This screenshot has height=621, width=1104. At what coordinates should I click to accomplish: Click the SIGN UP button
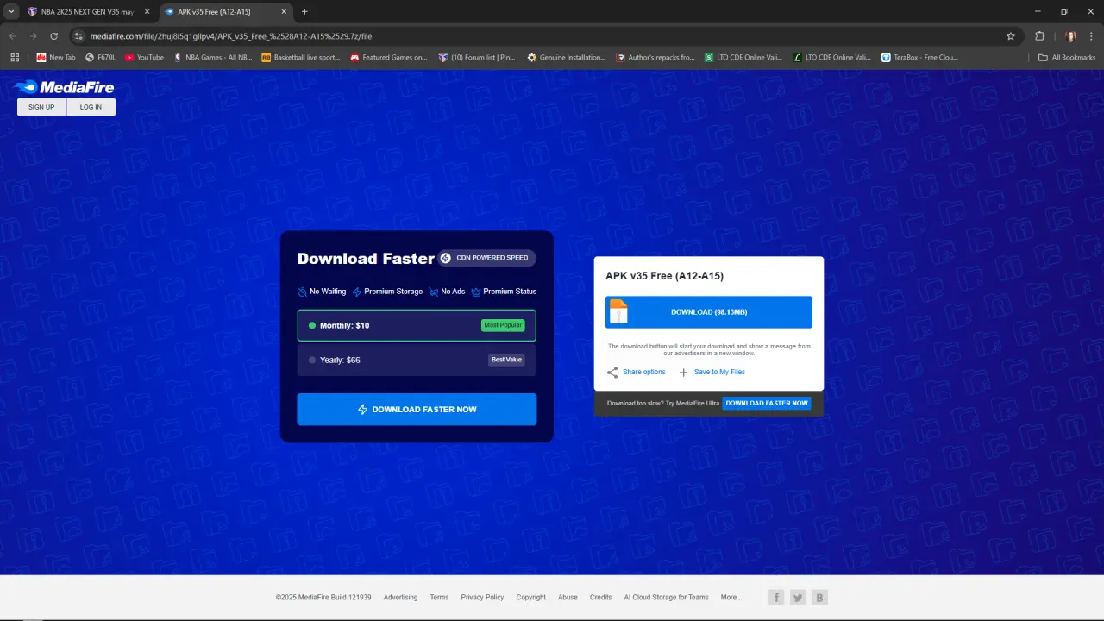click(41, 107)
